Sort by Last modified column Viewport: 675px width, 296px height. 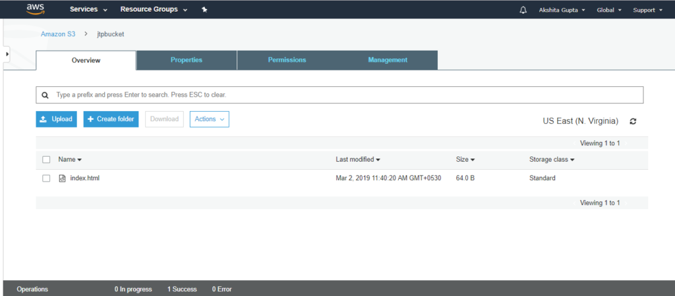tap(358, 159)
